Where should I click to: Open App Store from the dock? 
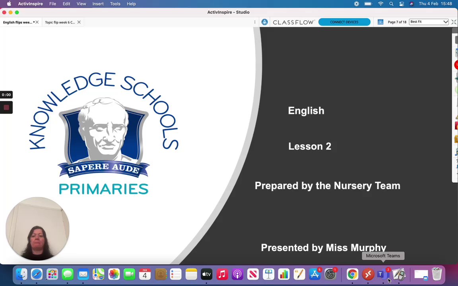pos(315,274)
